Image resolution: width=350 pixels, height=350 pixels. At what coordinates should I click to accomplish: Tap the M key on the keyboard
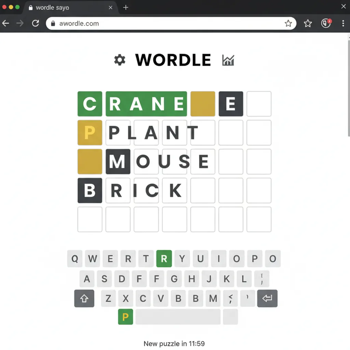click(x=213, y=298)
